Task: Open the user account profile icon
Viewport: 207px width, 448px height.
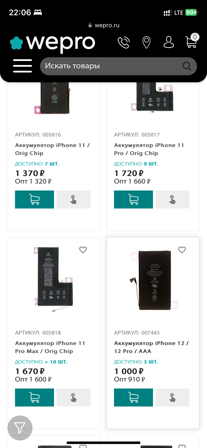Action: pyautogui.click(x=168, y=42)
